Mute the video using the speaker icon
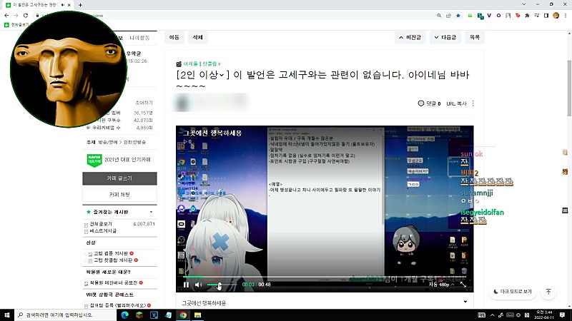 tap(198, 285)
